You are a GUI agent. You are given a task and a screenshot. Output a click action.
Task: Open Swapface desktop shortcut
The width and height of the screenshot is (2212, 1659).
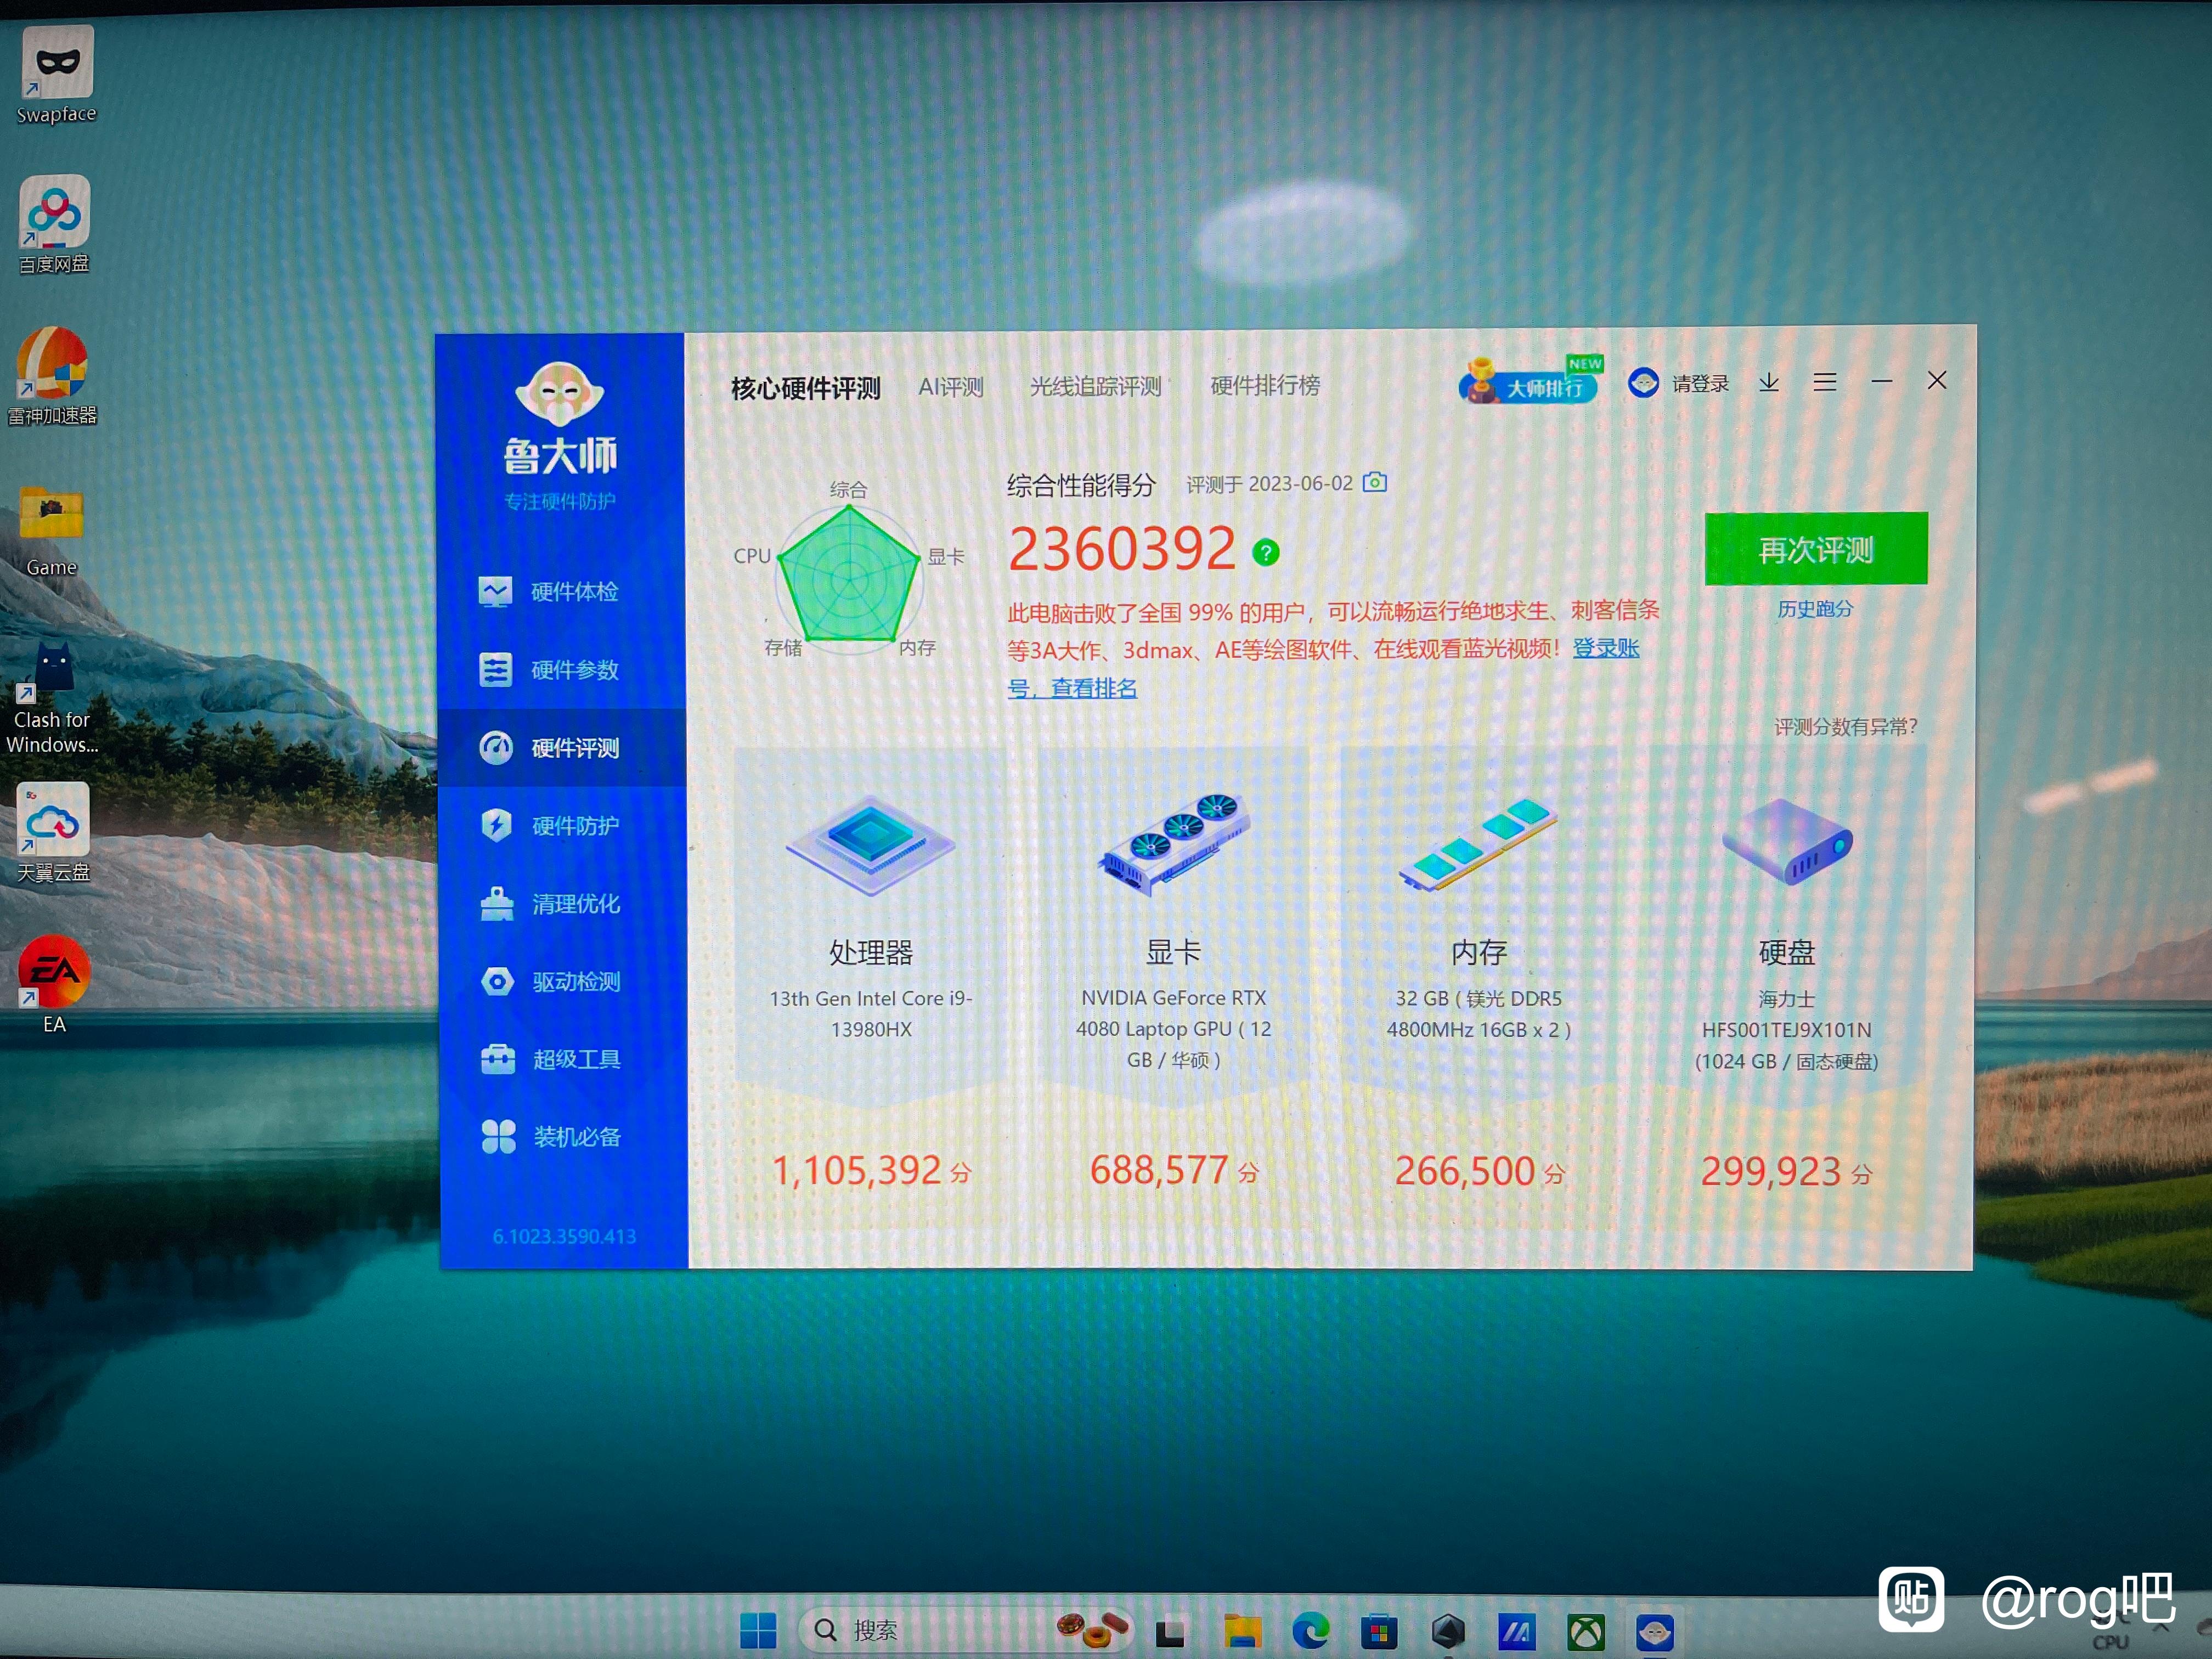57,75
